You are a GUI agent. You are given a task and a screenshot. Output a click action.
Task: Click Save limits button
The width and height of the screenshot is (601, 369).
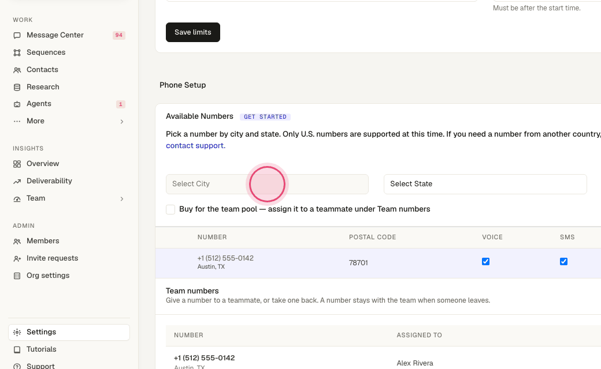193,32
